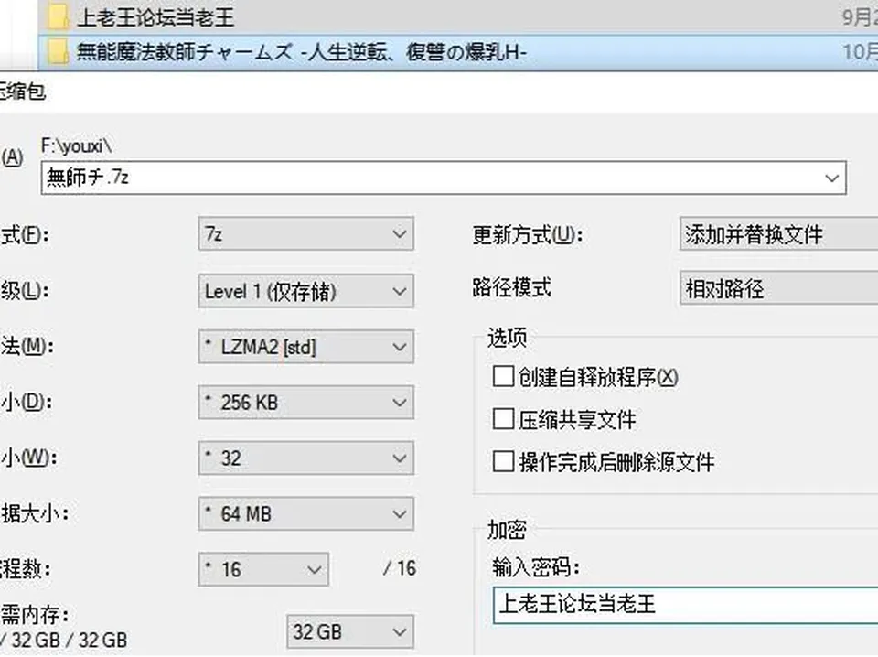Open the 添加并替换文件 update mode dropdown
Image resolution: width=878 pixels, height=657 pixels.
779,233
